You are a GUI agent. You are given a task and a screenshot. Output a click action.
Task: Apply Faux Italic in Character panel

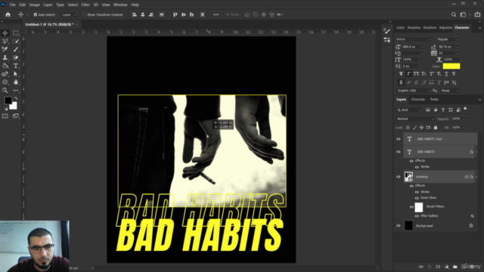[x=408, y=74]
